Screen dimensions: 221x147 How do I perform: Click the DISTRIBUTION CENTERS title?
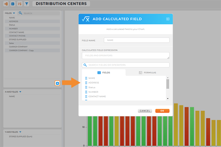pos(61,4)
